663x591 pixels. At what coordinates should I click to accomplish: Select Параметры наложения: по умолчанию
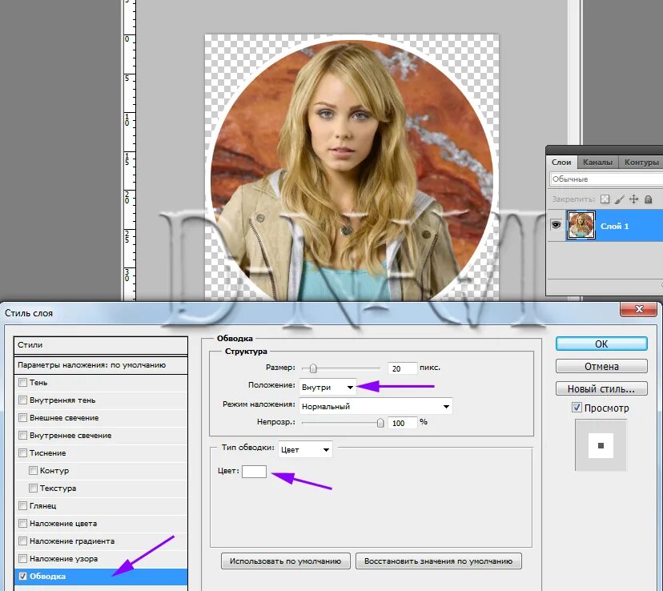point(101,365)
